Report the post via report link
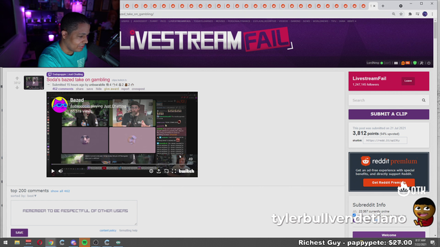 coord(125,89)
